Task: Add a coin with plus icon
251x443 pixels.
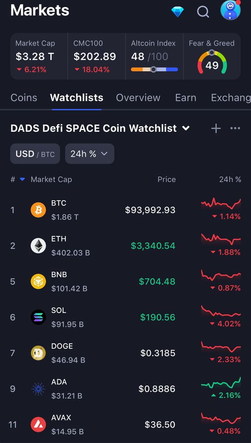Action: pos(216,128)
